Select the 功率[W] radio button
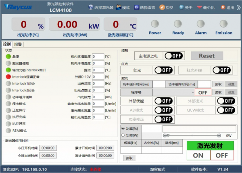The height and width of the screenshot is (173, 242). [x=123, y=135]
